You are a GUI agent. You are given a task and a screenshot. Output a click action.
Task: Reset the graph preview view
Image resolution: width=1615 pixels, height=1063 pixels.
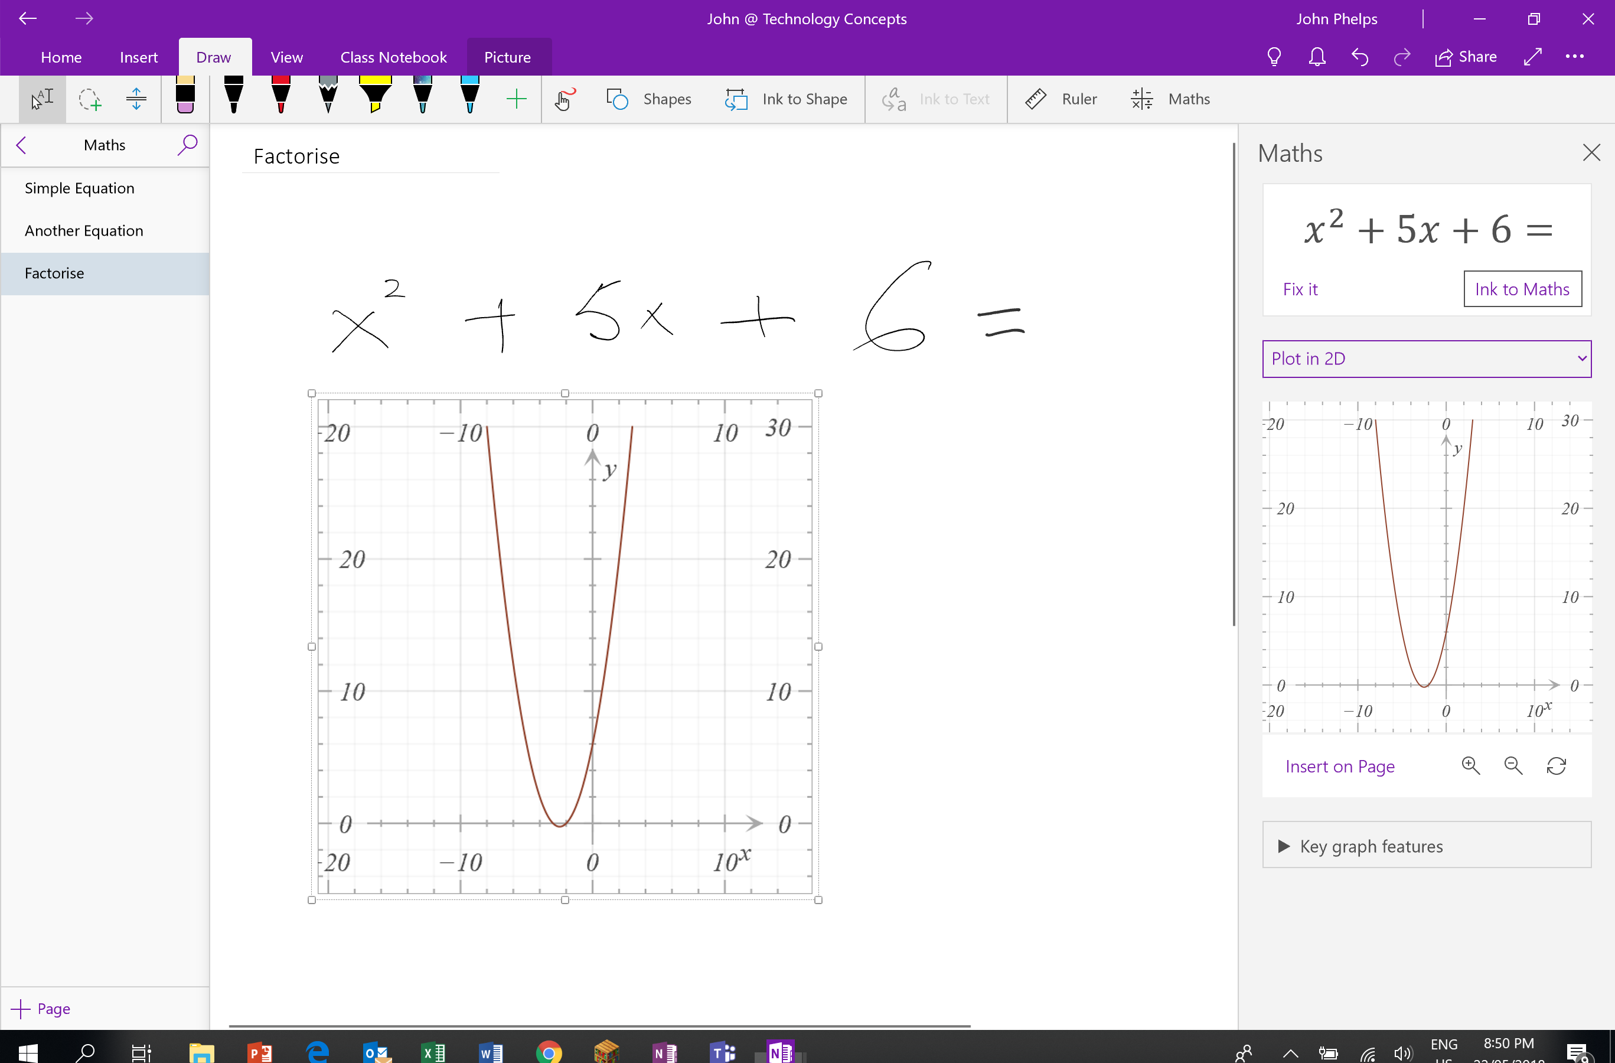click(1555, 766)
